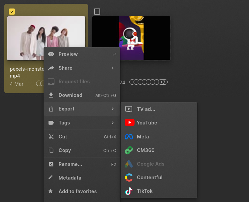Expand the Export submenu chevron
This screenshot has height=202, width=249.
coord(113,109)
